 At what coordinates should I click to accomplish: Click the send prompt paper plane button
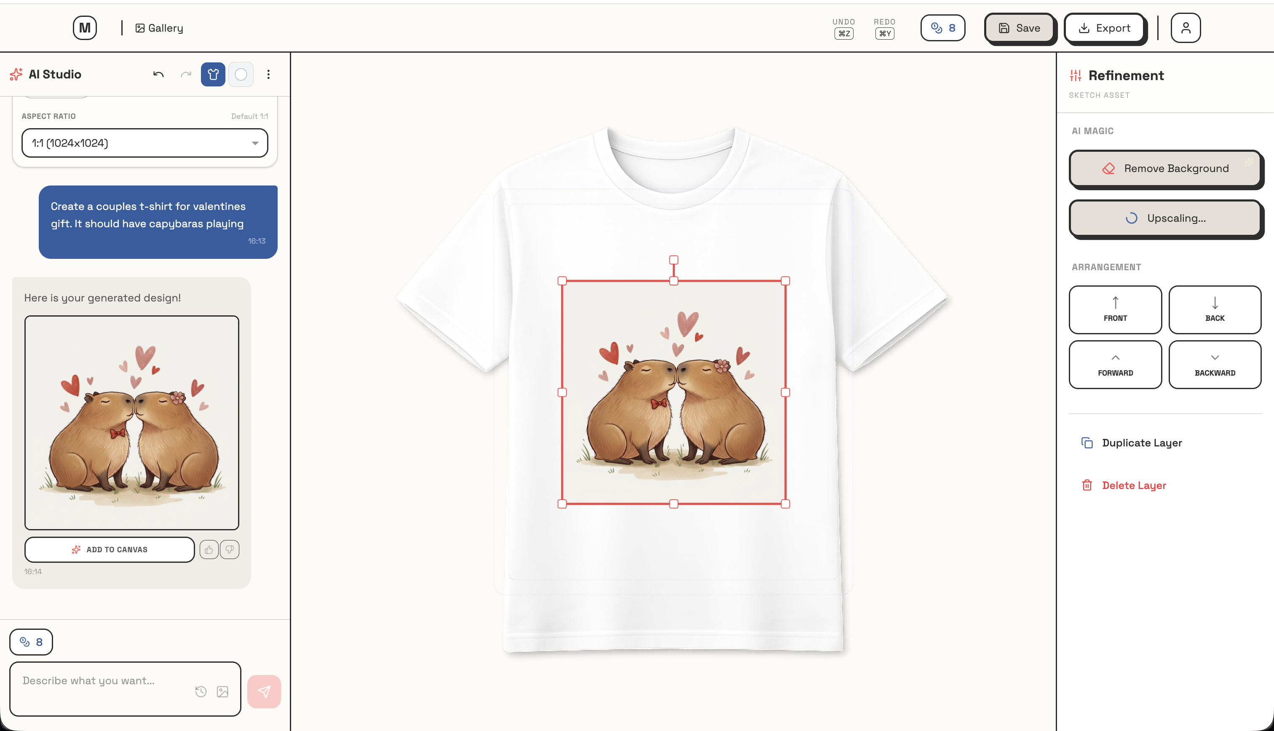(x=264, y=691)
